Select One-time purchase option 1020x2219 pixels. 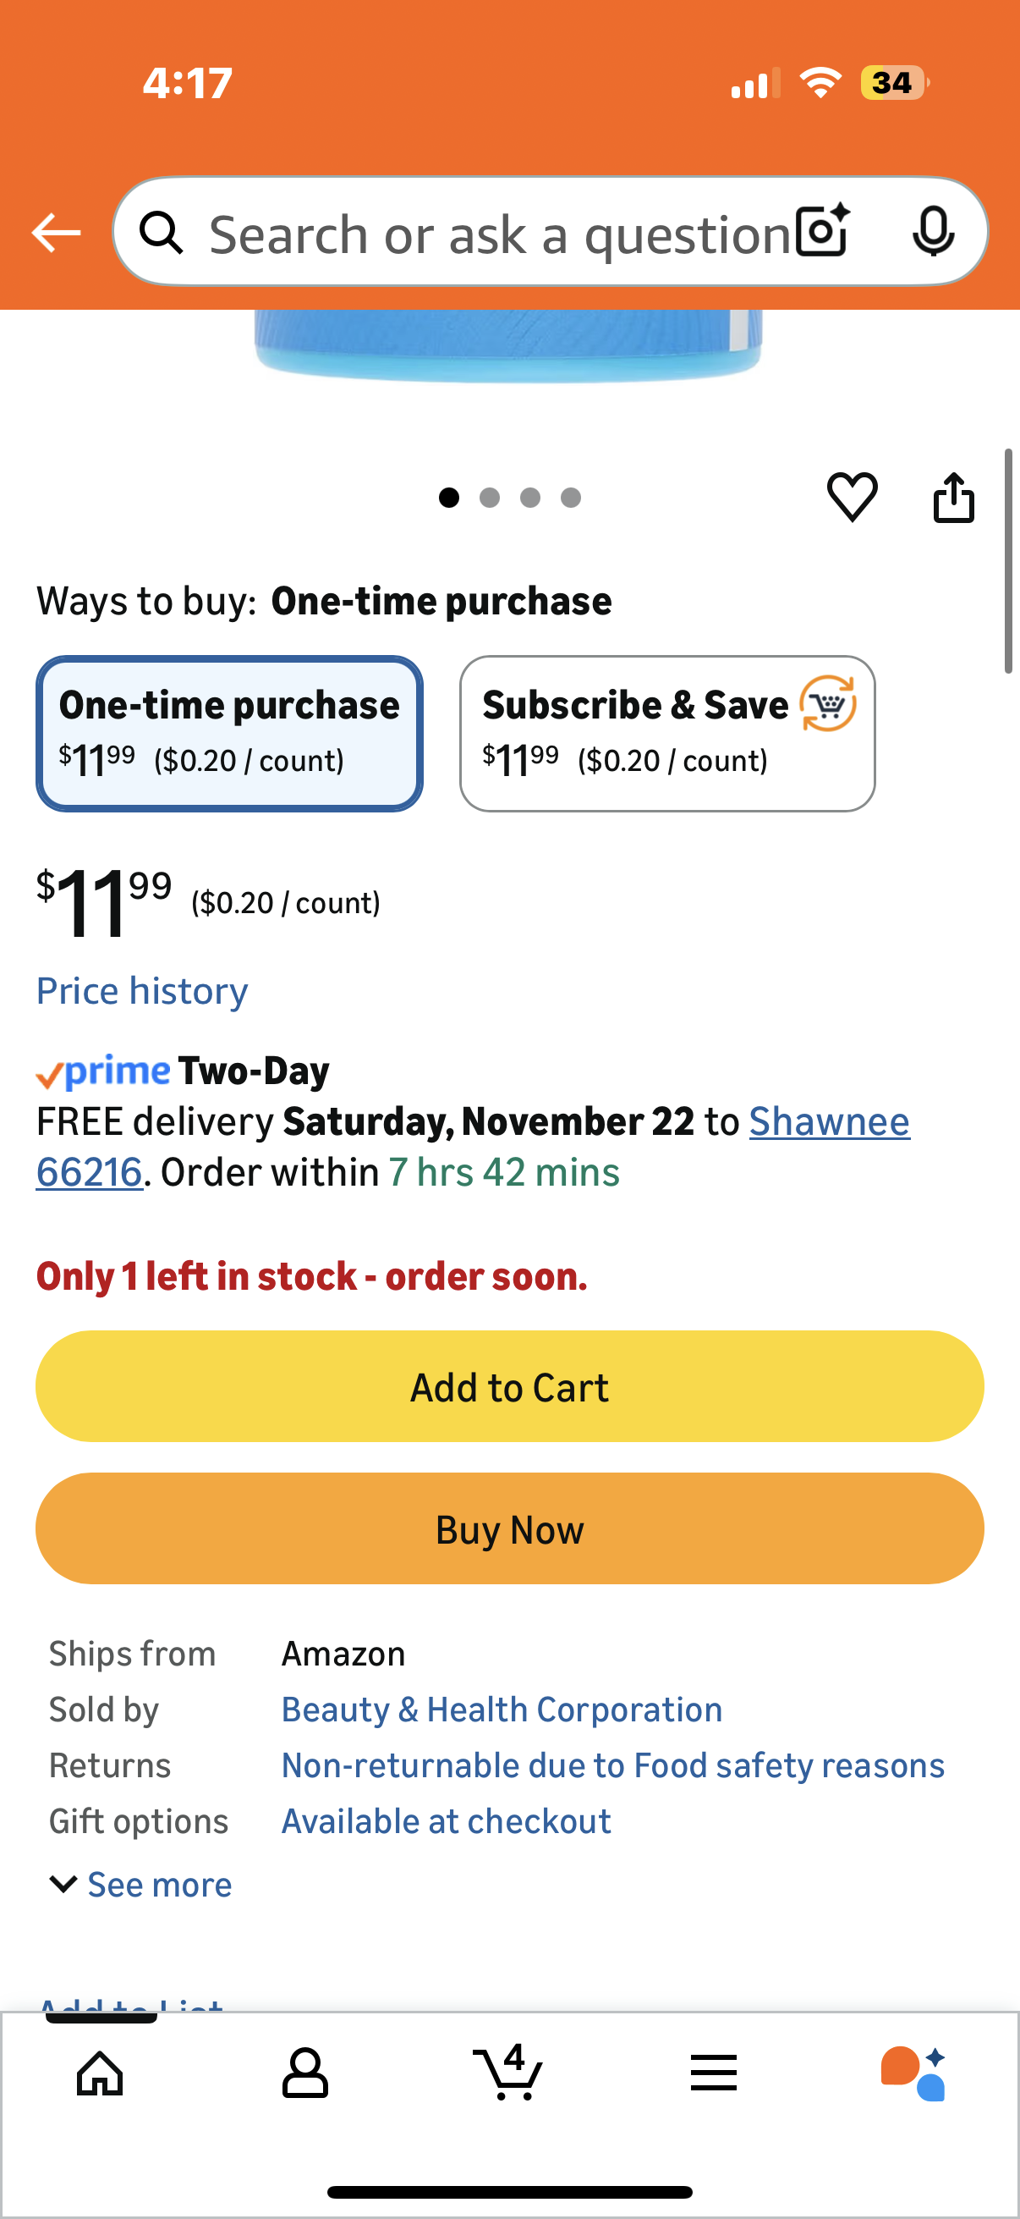tap(229, 733)
